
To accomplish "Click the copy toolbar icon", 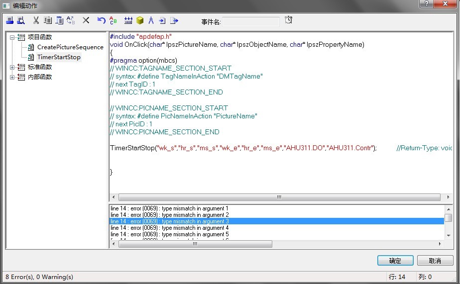I will [48, 20].
